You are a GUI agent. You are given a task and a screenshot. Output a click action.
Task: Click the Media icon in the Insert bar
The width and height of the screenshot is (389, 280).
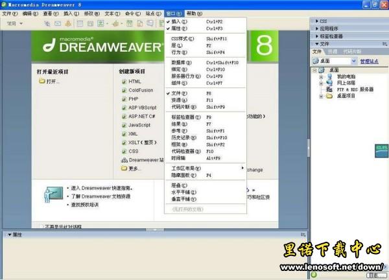(x=115, y=23)
